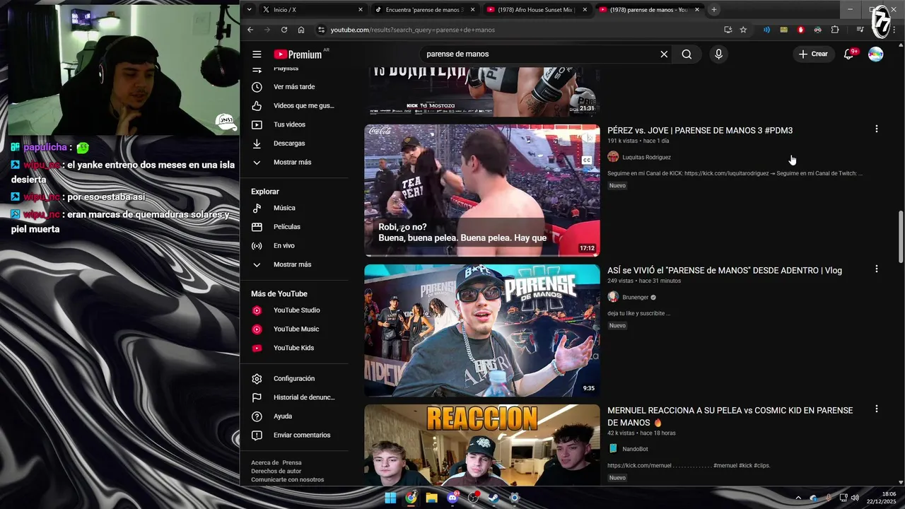Open NandoBot channel link
The height and width of the screenshot is (509, 905).
coord(635,449)
